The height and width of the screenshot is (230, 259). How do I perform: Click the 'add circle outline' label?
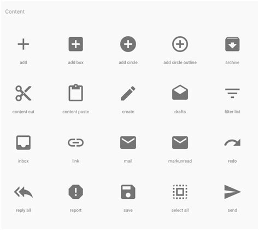coord(180,62)
